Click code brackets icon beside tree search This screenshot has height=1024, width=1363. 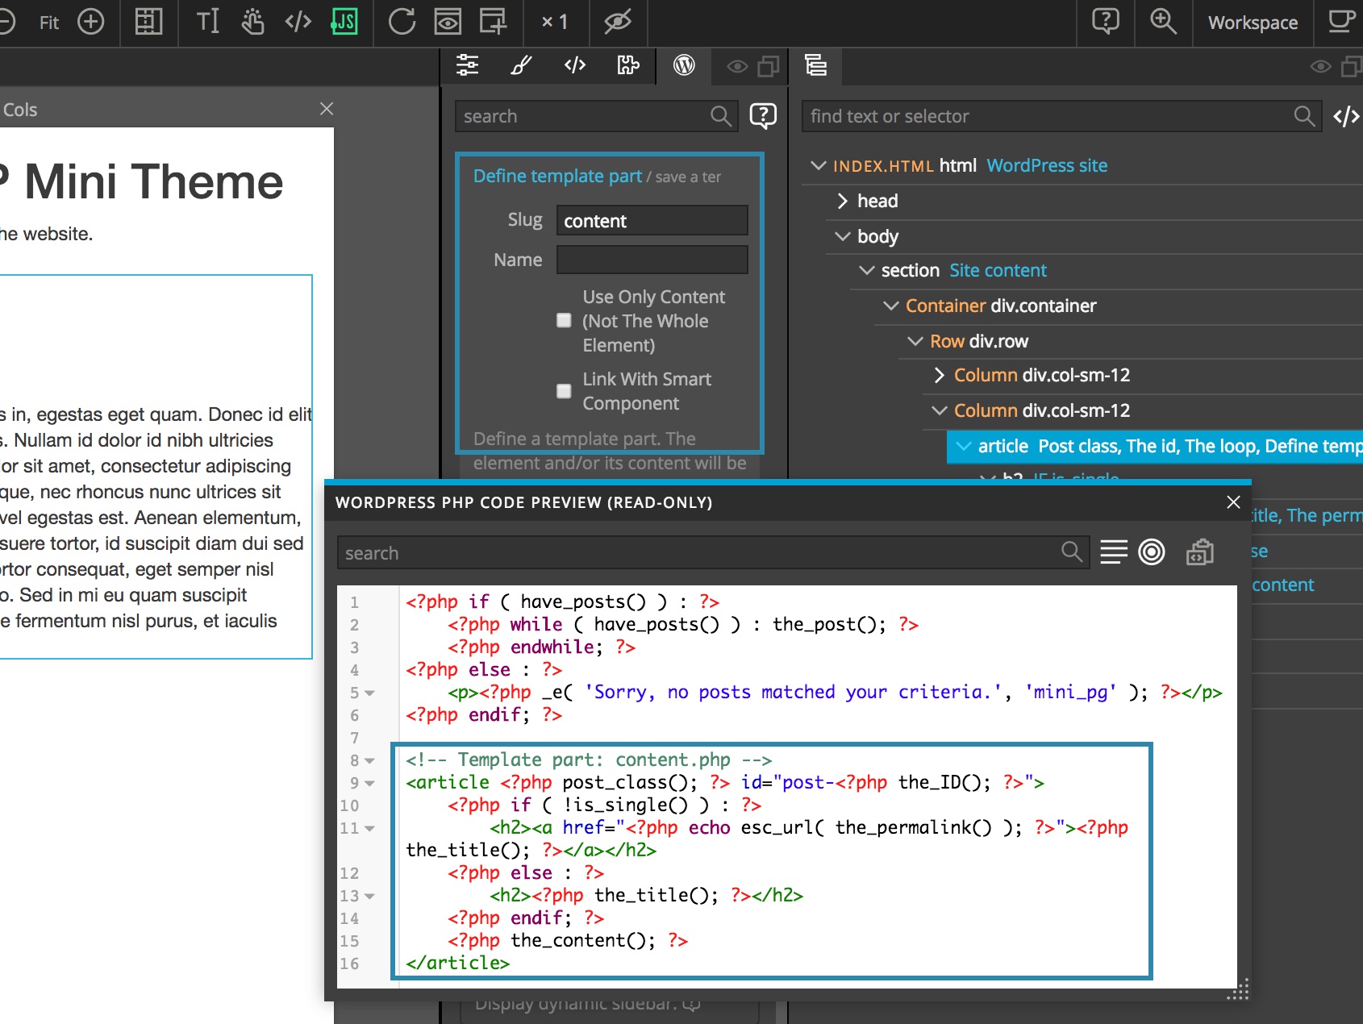[1346, 117]
